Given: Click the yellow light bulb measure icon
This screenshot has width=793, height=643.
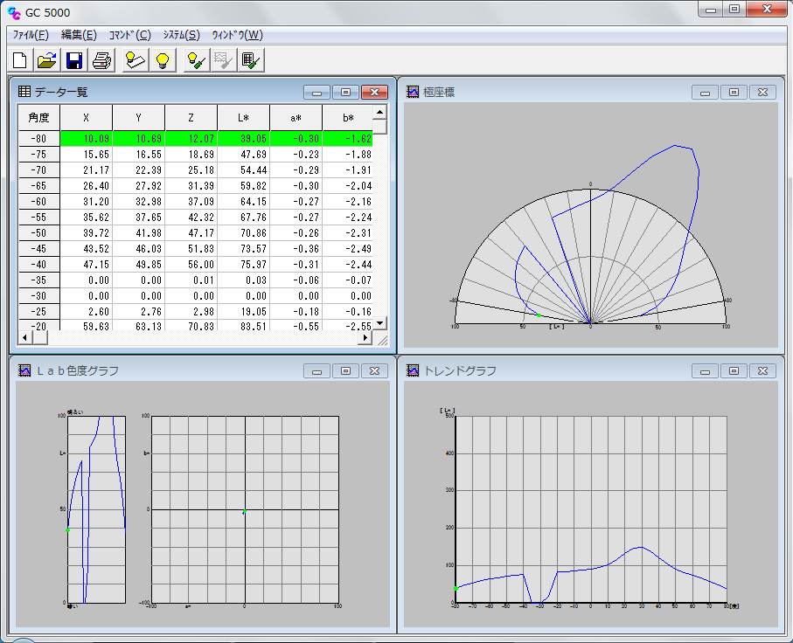Looking at the screenshot, I should (x=163, y=60).
